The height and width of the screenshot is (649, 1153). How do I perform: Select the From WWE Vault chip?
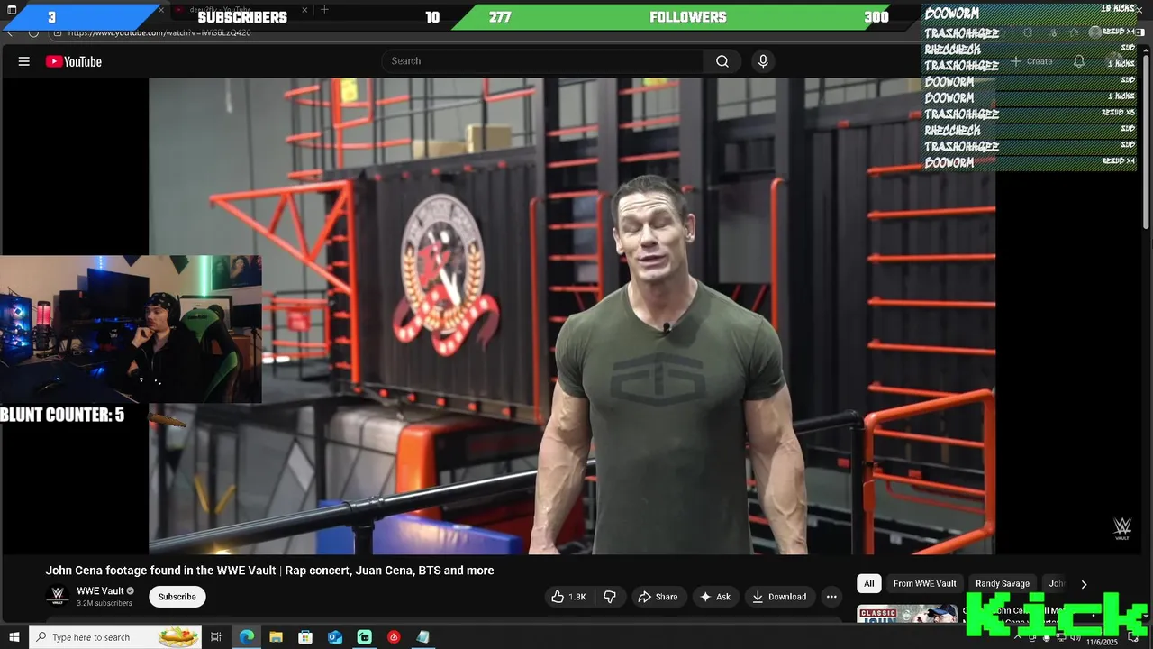(x=924, y=583)
